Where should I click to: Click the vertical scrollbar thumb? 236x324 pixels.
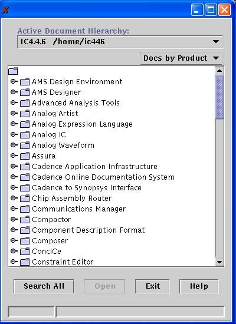click(x=219, y=97)
